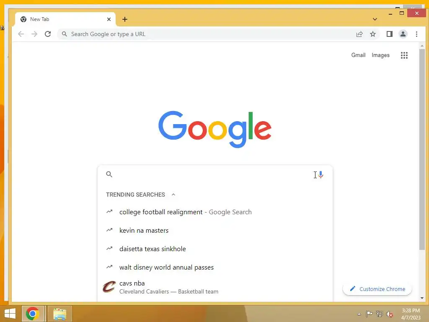429x322 pixels.
Task: Choose 'kevin na masters' suggestion
Action: pyautogui.click(x=215, y=230)
